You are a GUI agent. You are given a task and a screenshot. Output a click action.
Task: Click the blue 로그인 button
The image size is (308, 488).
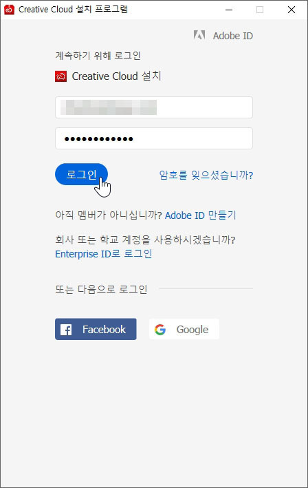click(81, 174)
